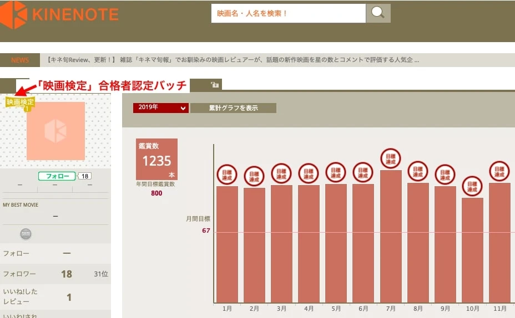Viewport: 515px width, 318px height.
Task: Click the 累計グラフを表示 button
Action: pyautogui.click(x=233, y=108)
